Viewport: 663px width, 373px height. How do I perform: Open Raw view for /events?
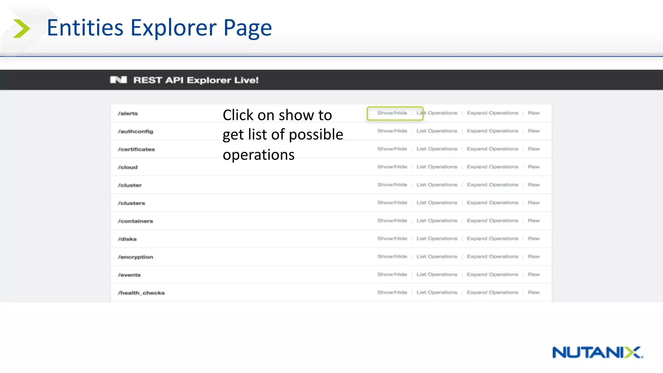tap(534, 274)
